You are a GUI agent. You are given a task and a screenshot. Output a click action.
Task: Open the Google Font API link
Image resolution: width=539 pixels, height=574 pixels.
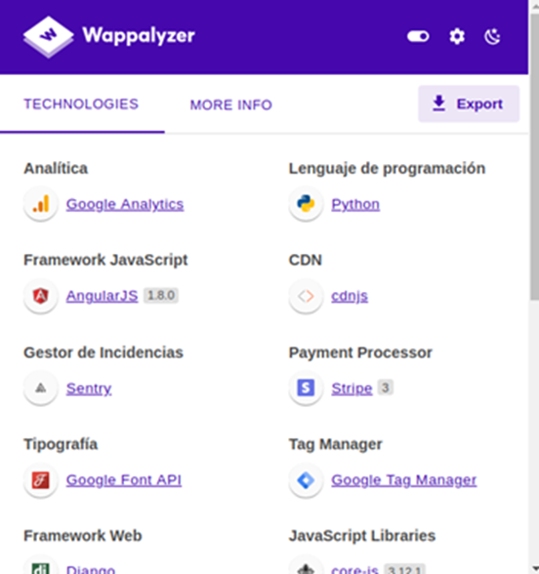coord(124,480)
